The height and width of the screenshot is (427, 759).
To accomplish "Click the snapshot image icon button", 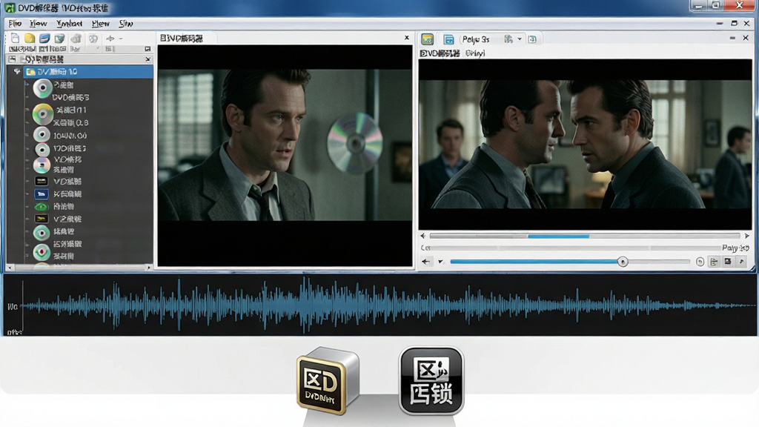I will [x=728, y=262].
